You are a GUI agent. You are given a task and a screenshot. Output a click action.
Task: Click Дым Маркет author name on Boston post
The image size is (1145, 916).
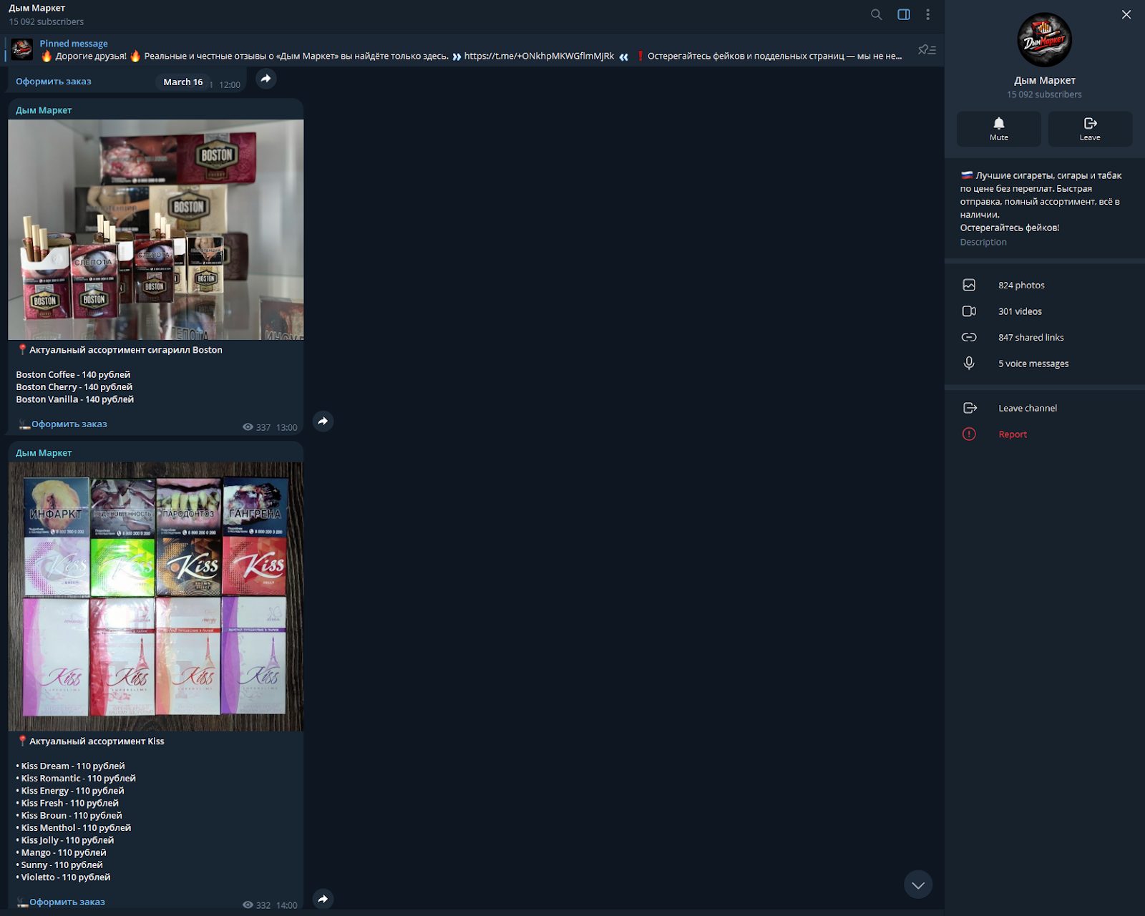coord(44,110)
